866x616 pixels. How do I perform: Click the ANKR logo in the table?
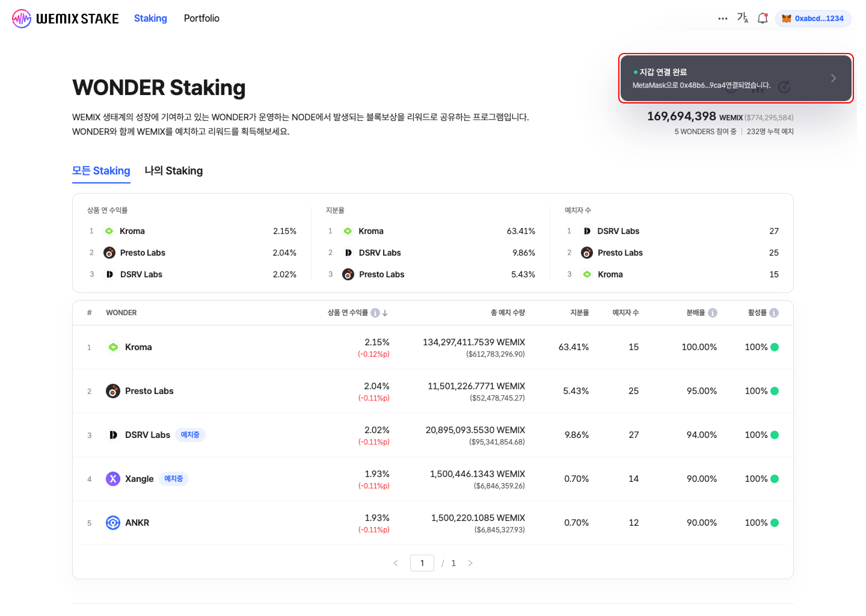(113, 523)
